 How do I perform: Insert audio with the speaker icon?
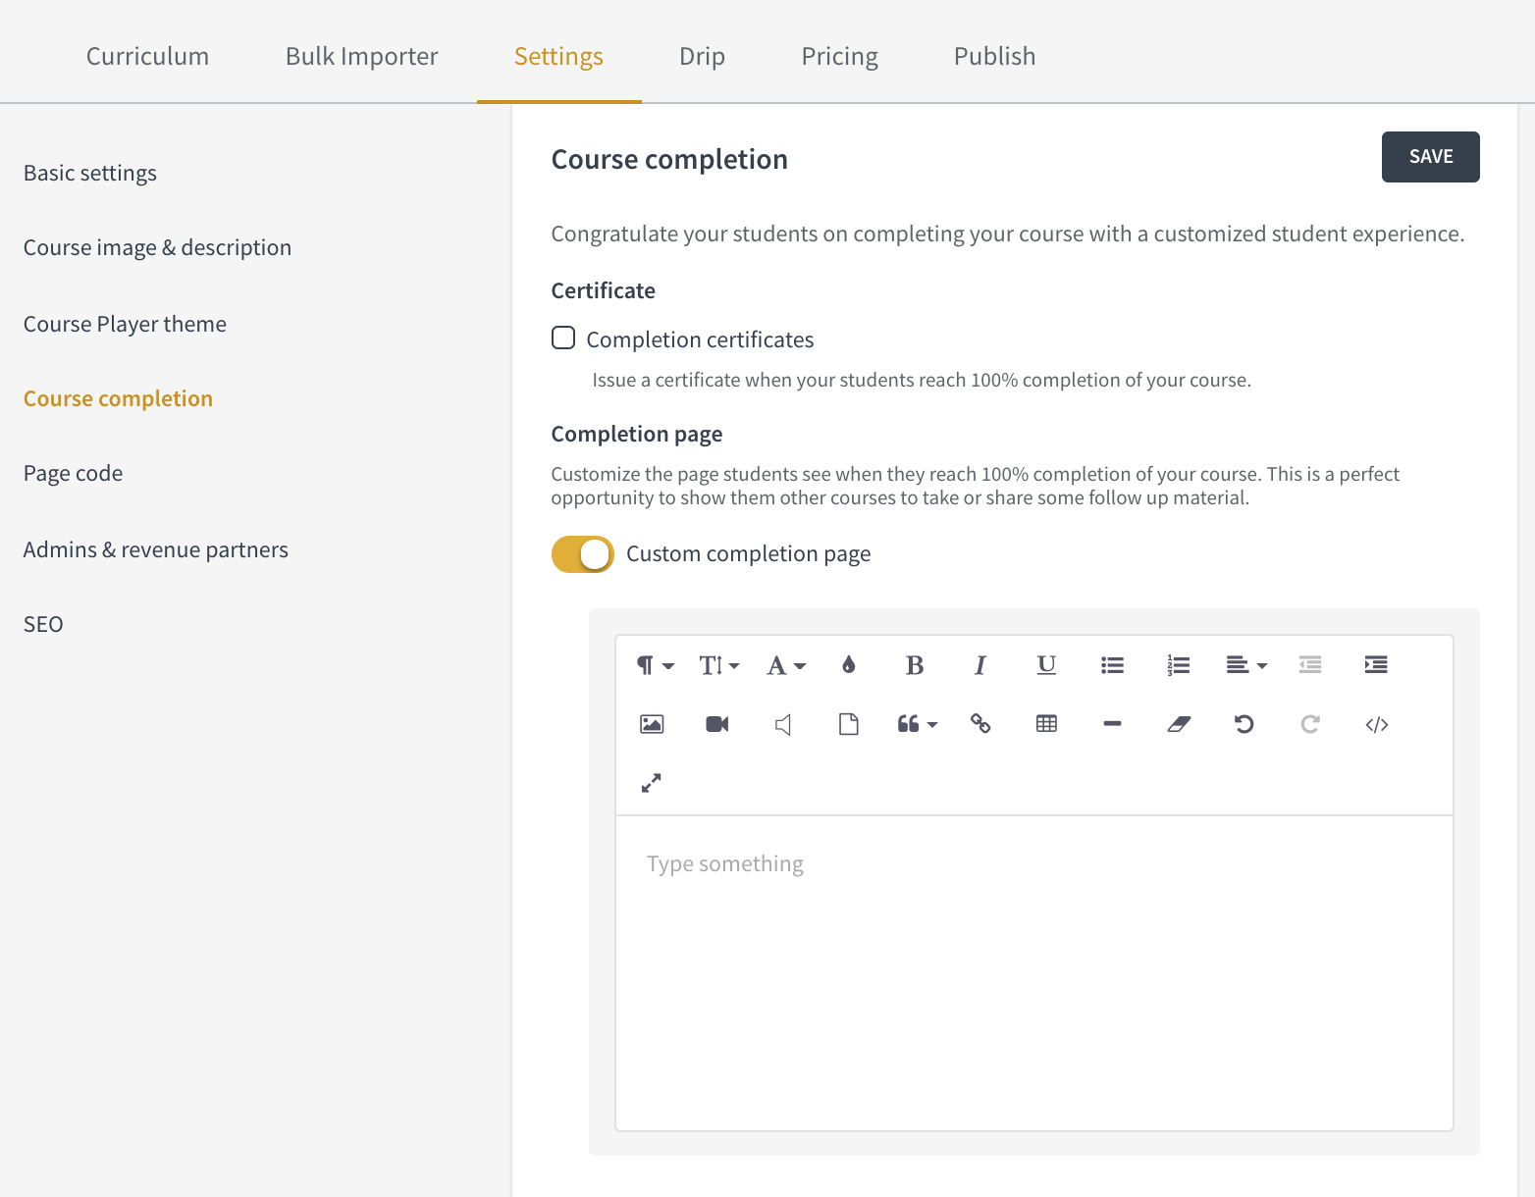(783, 724)
